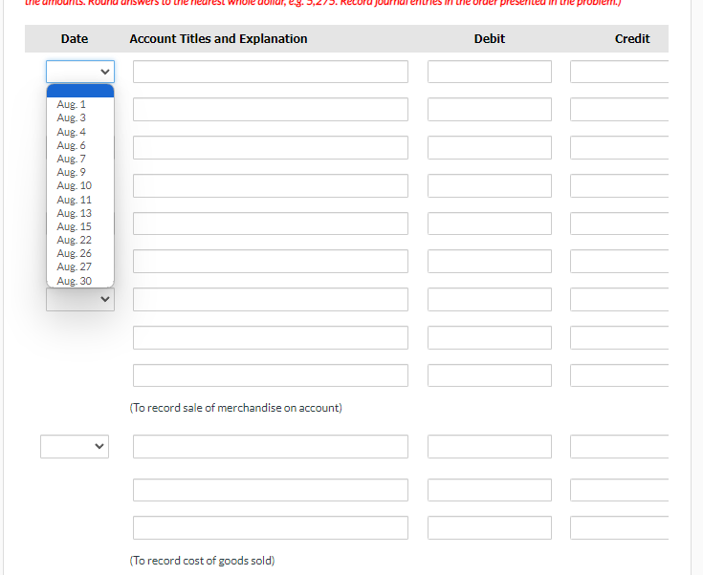Click last Credit field above cost of goods sold note
703x575 pixels.
click(x=619, y=528)
